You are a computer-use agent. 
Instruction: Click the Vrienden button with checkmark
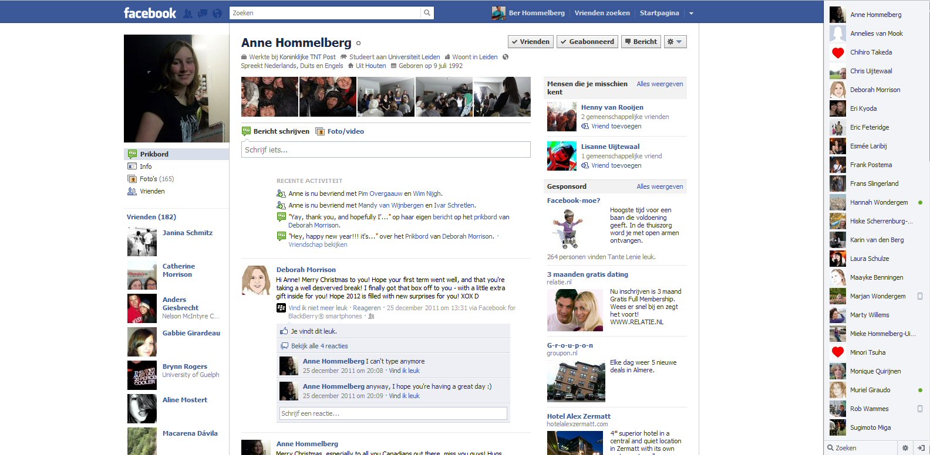(530, 42)
